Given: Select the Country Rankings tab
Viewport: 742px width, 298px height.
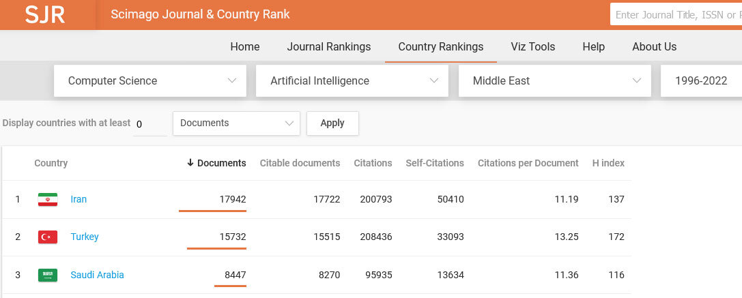Looking at the screenshot, I should (x=441, y=47).
